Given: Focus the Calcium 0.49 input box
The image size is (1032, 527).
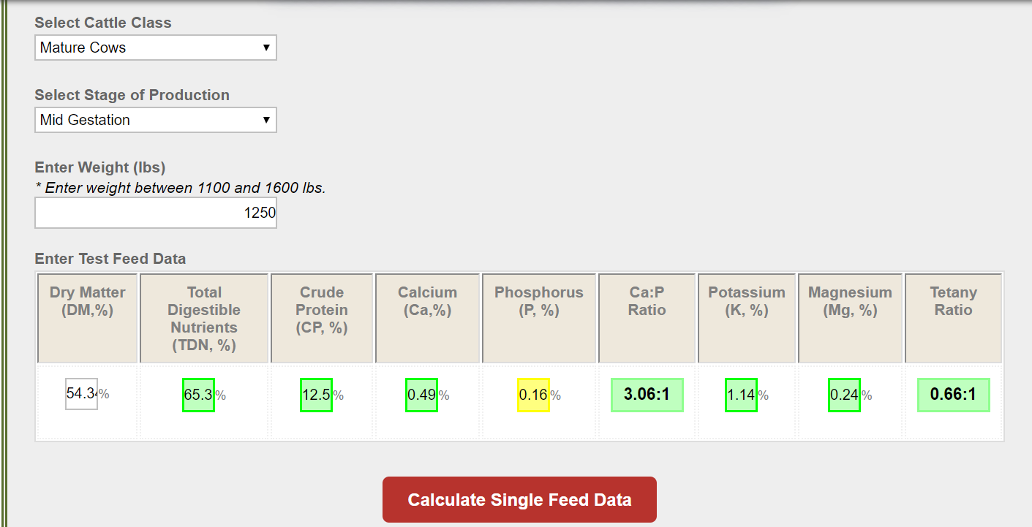Looking at the screenshot, I should [421, 395].
